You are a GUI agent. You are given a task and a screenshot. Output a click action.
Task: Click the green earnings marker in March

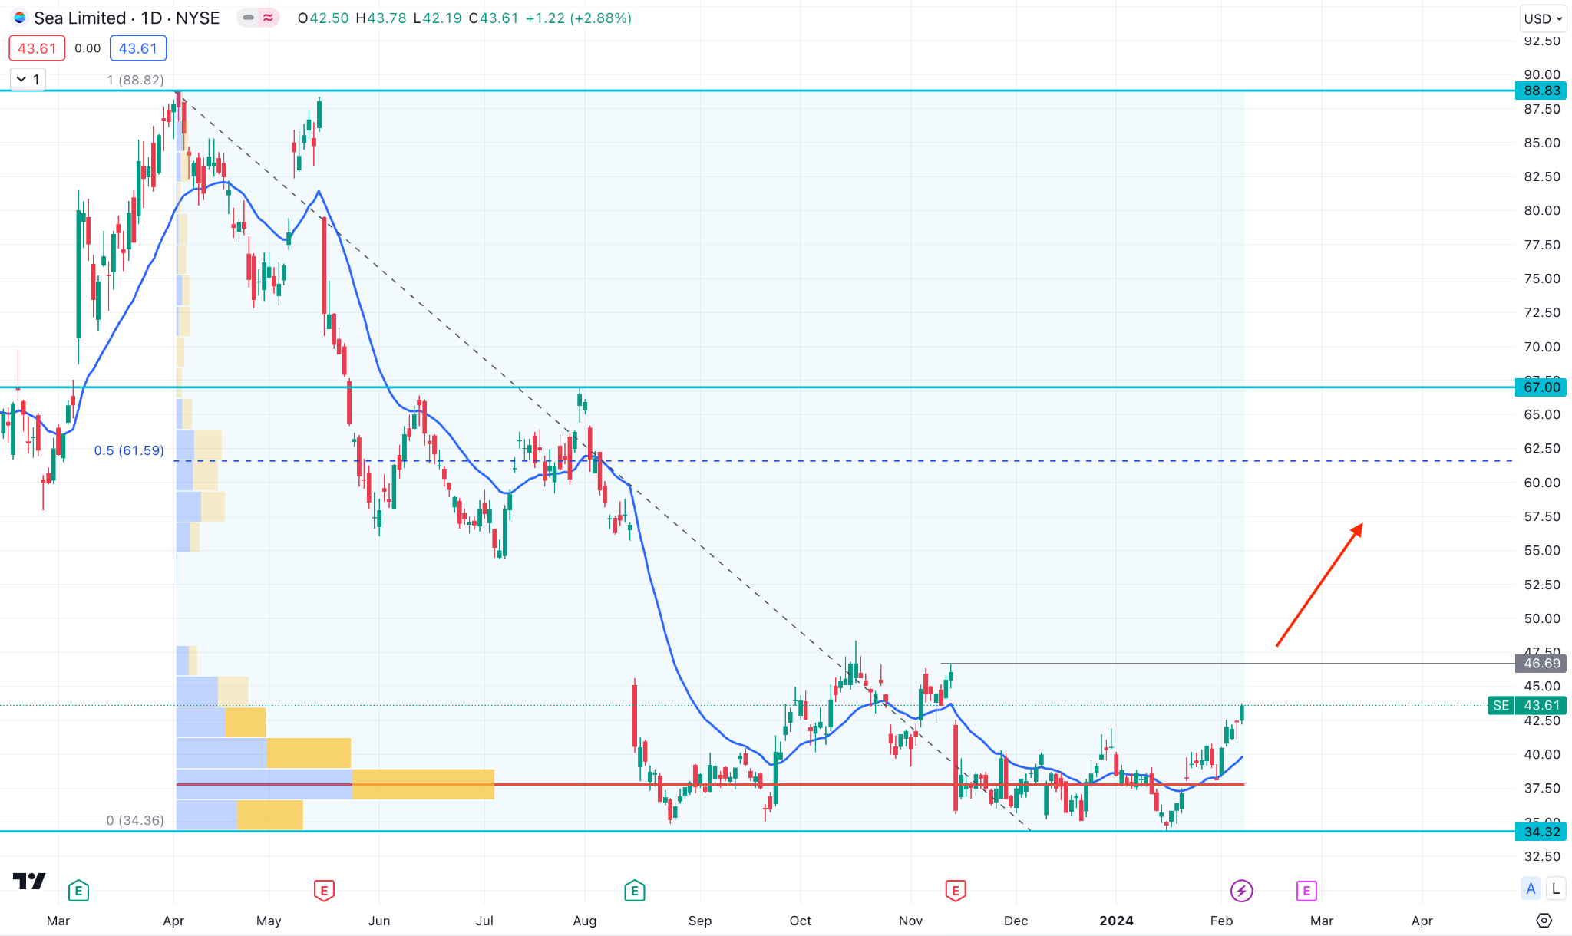point(78,891)
